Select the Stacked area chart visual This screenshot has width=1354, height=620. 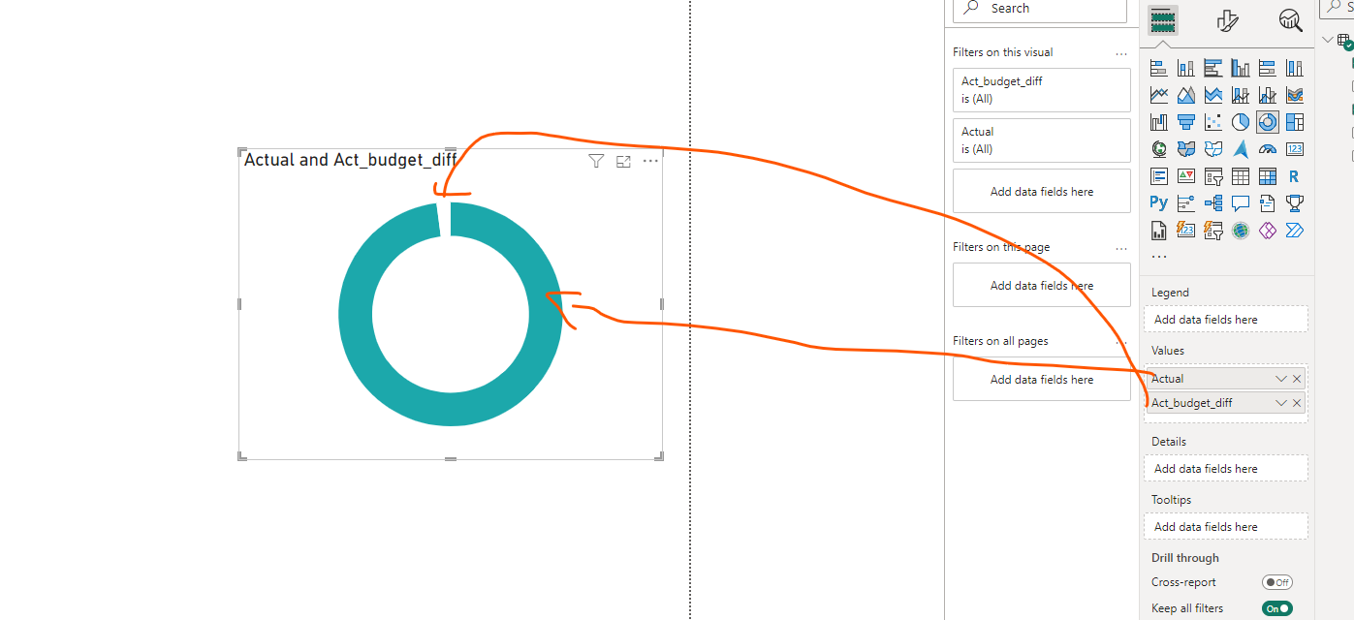click(1212, 95)
